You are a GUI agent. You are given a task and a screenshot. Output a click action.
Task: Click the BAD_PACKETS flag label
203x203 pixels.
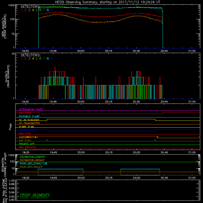tap(28, 147)
